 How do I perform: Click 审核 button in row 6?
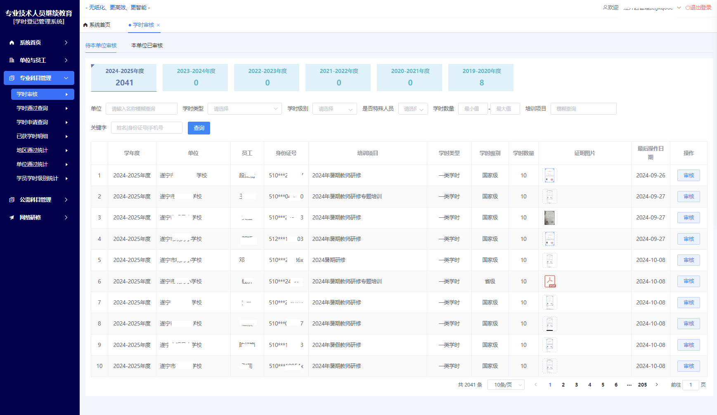pos(689,281)
